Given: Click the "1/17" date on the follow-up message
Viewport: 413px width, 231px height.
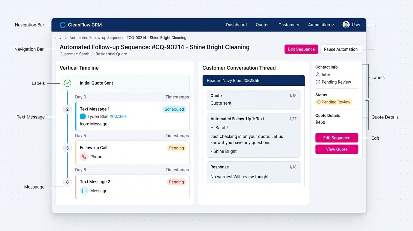Looking at the screenshot, I should pyautogui.click(x=293, y=119).
